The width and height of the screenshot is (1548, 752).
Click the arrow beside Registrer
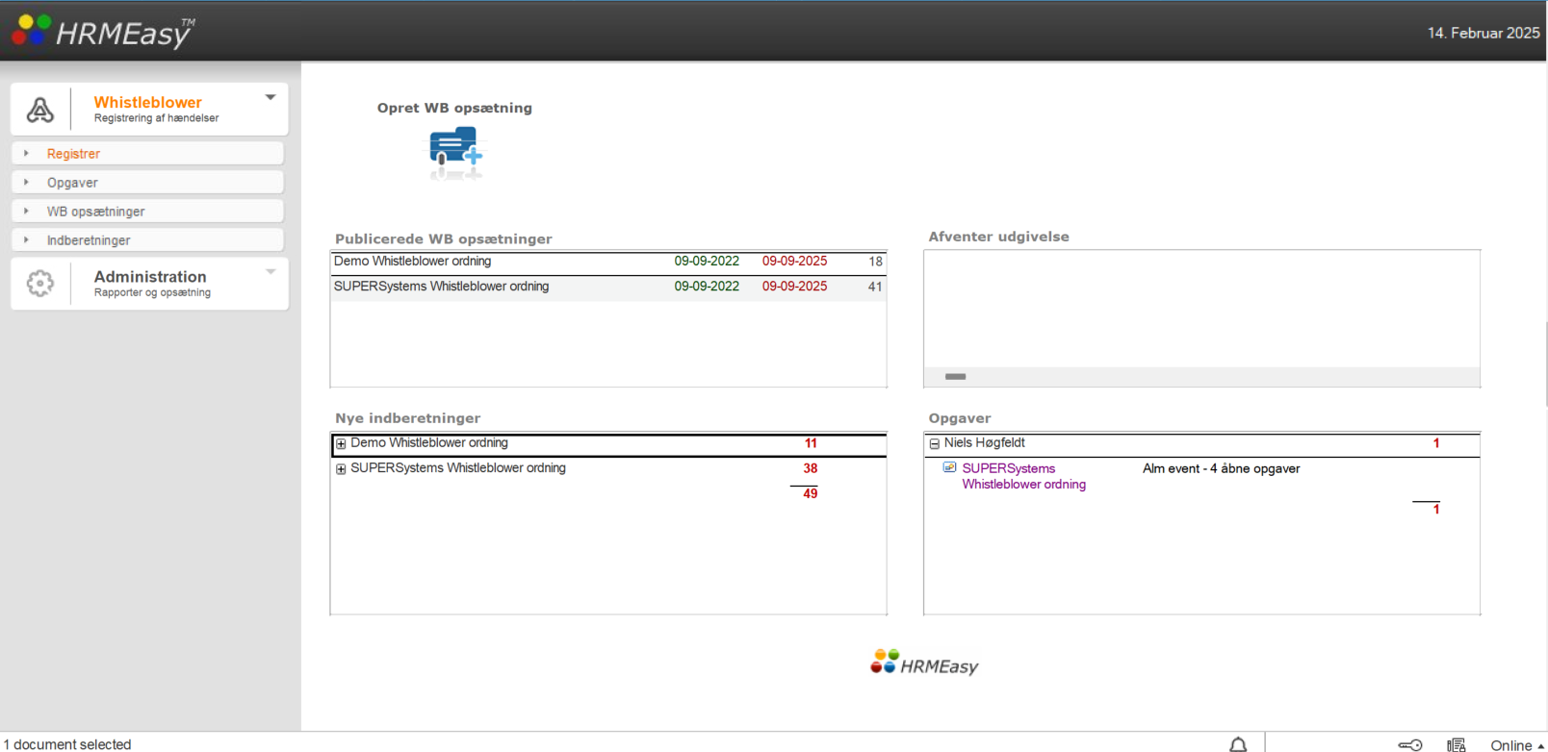click(26, 153)
